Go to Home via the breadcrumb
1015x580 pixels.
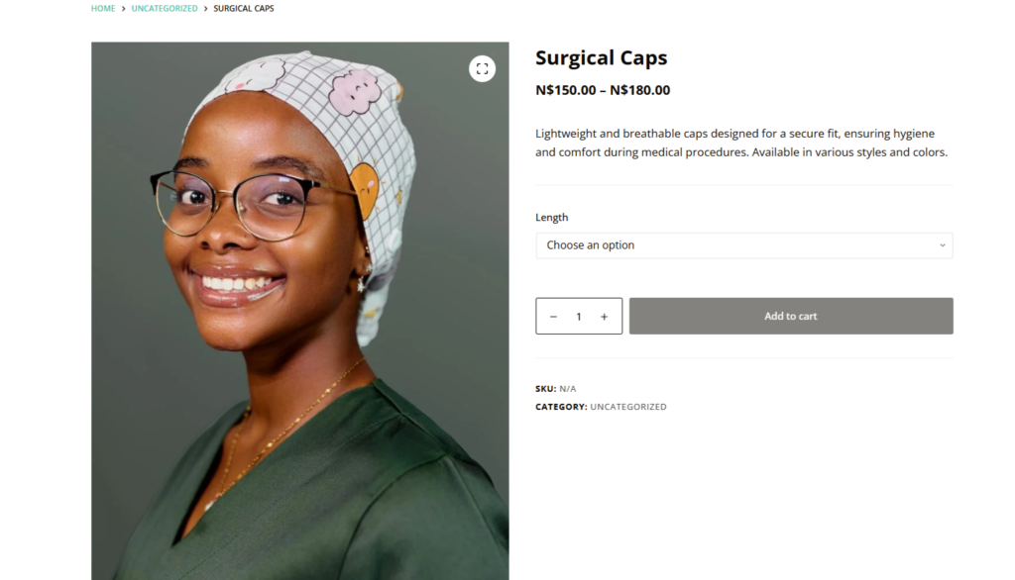tap(103, 9)
